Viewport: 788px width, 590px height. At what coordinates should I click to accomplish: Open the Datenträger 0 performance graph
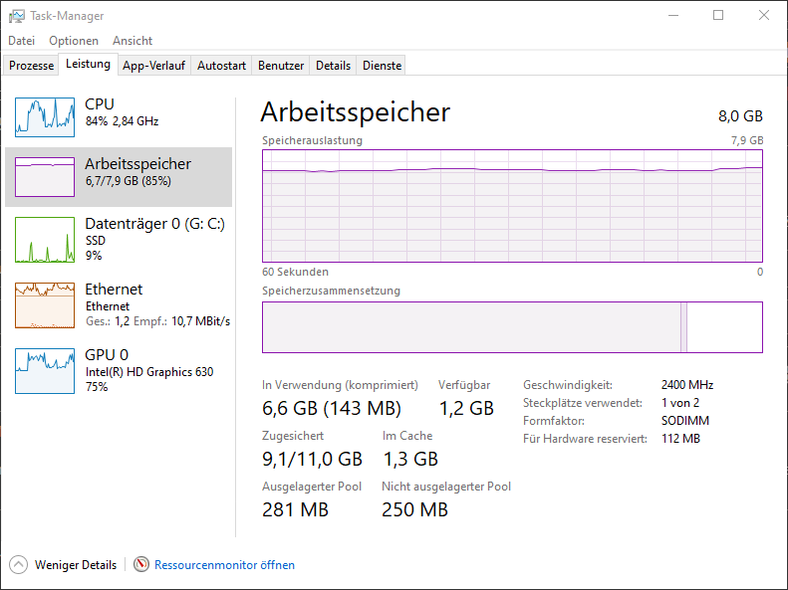coord(45,240)
